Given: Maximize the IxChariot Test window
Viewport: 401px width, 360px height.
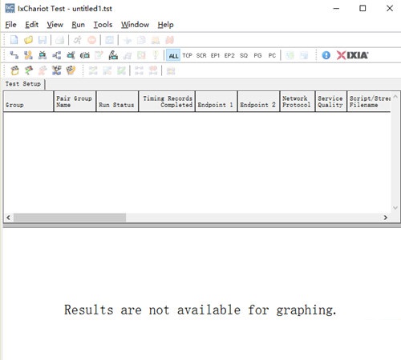Looking at the screenshot, I should click(x=363, y=8).
